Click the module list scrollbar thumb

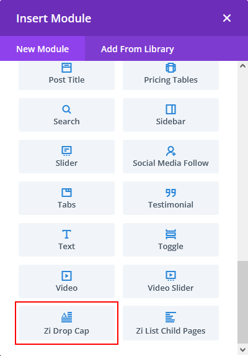click(243, 303)
